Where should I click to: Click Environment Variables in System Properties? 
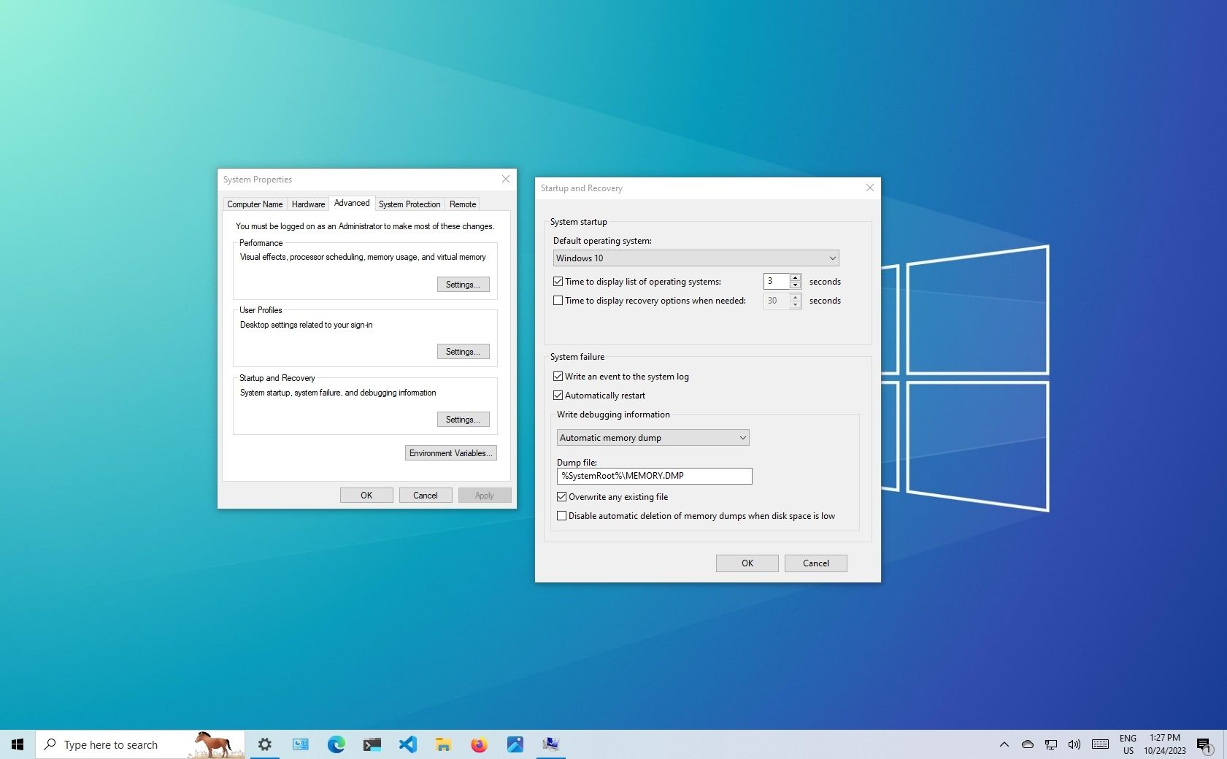click(x=450, y=452)
